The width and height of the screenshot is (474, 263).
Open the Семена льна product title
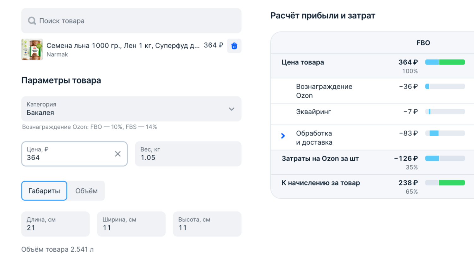123,46
